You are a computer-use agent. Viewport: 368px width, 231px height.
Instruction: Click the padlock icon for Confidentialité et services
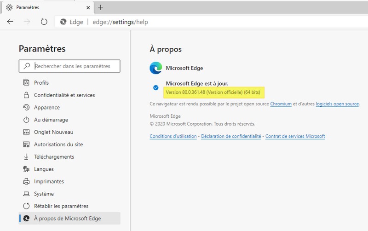[26, 95]
